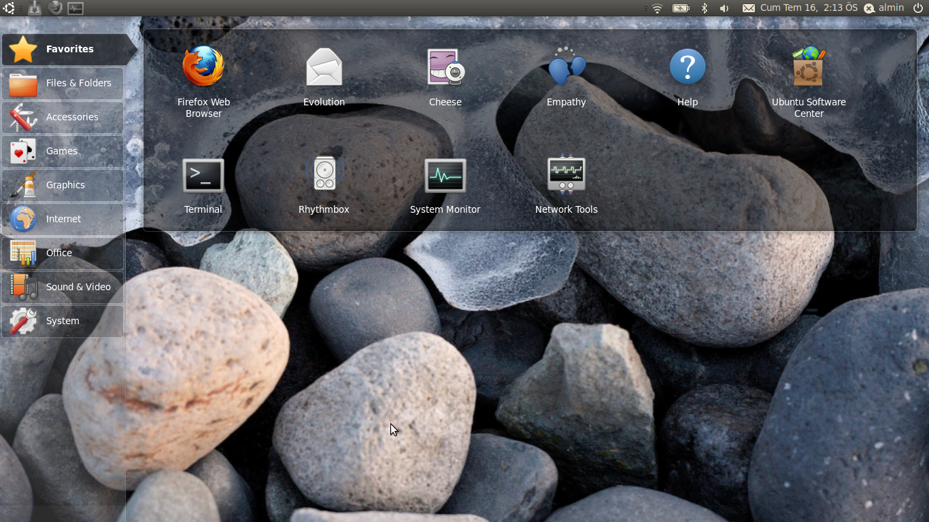
Task: Click the power button icon
Action: pos(917,8)
